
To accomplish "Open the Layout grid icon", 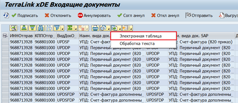I will pyautogui.click(x=126, y=28).
